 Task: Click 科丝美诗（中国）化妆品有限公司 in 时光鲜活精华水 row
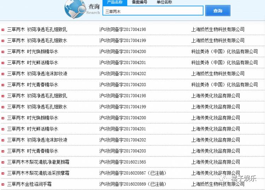pos(224,63)
